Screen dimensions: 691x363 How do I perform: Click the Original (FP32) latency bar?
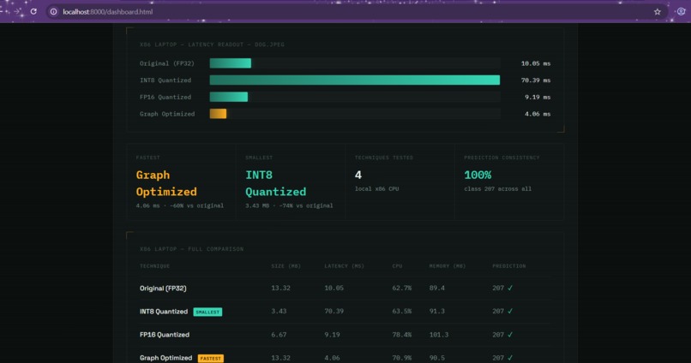pos(230,63)
